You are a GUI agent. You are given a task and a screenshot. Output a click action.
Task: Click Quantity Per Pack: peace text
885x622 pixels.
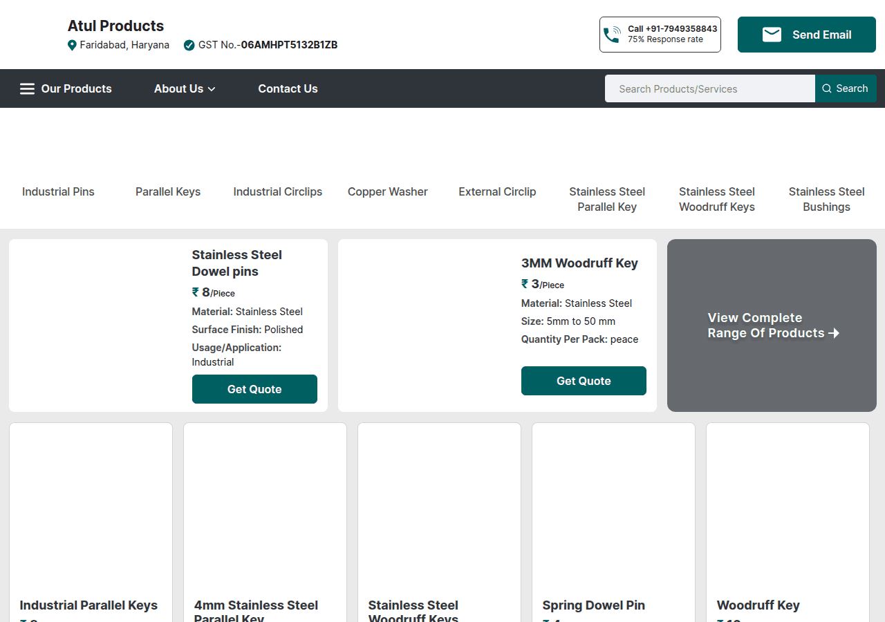click(x=579, y=339)
